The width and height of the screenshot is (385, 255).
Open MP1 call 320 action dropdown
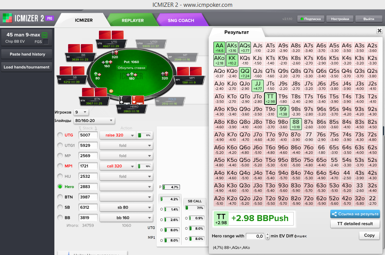point(118,166)
